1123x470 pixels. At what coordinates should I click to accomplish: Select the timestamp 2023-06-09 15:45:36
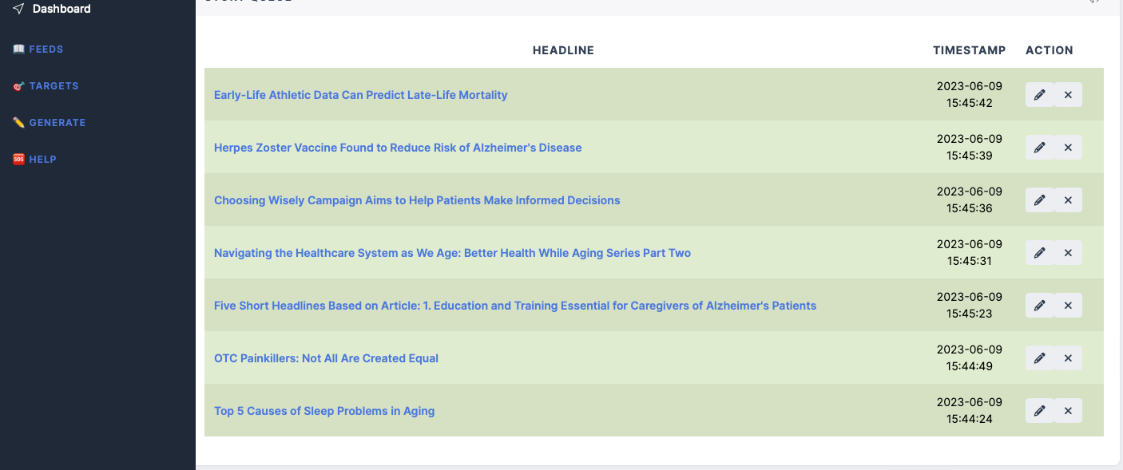(970, 200)
